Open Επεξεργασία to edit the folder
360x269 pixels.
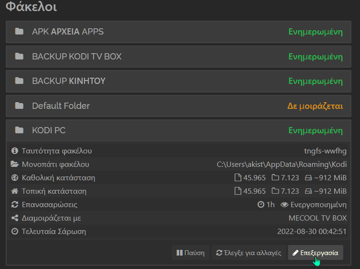[x=315, y=253]
